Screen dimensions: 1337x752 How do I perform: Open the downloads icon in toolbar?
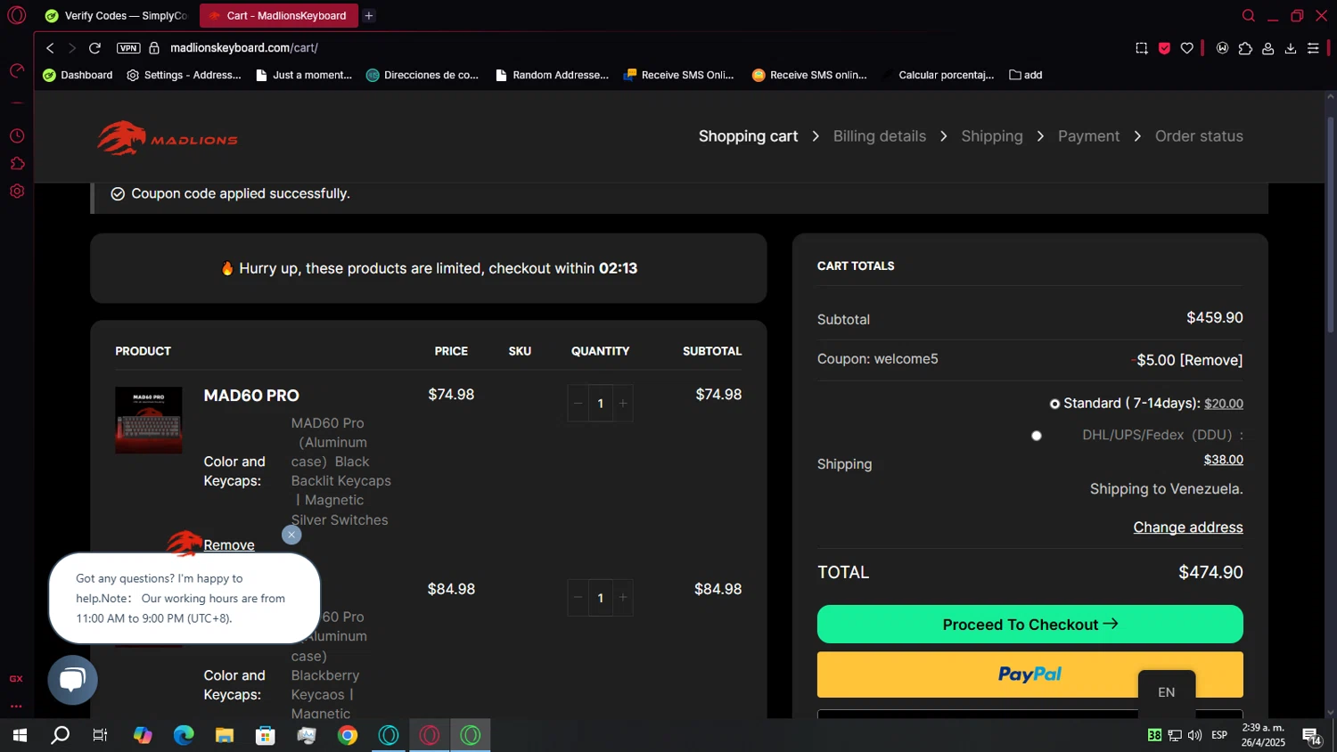[1291, 48]
